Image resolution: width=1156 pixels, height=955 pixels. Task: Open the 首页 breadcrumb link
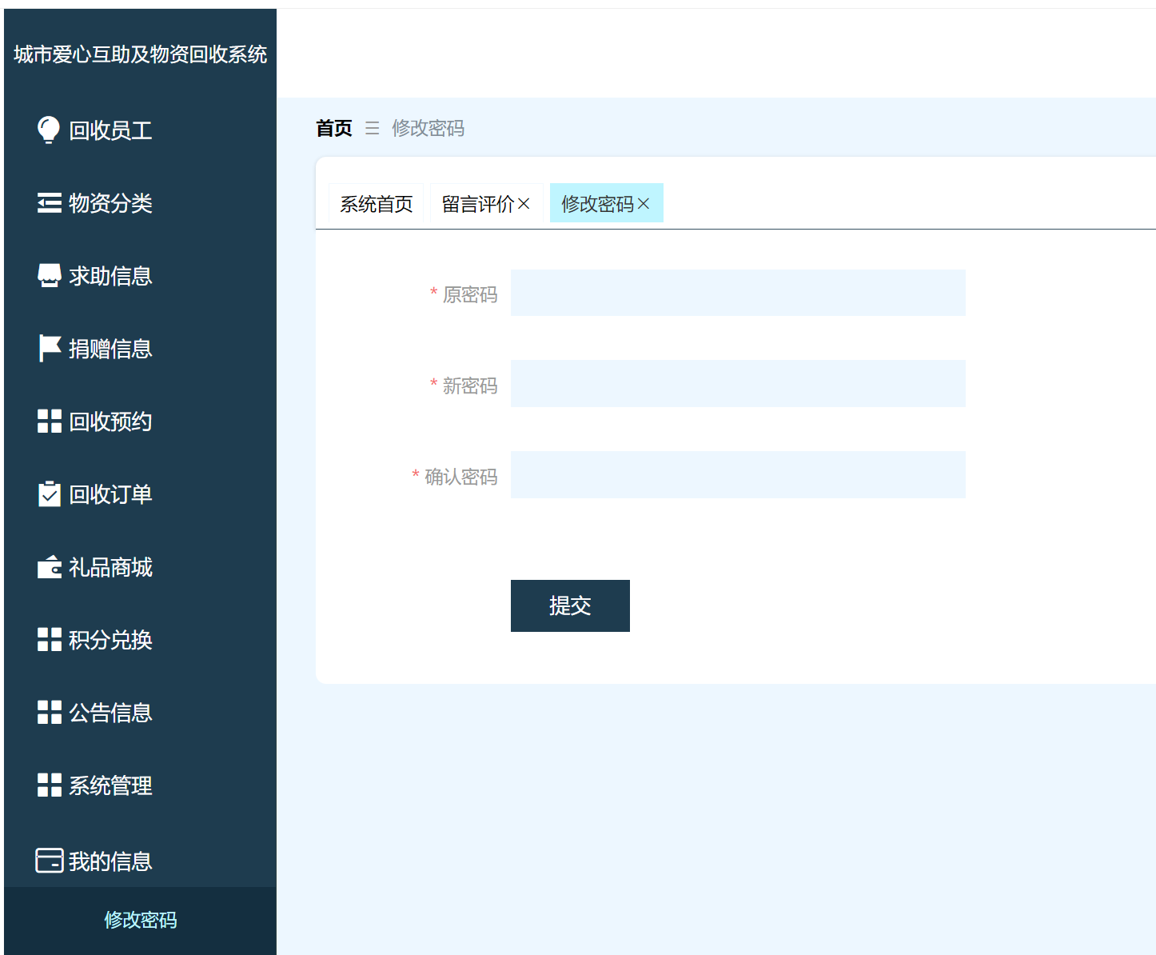coord(333,128)
